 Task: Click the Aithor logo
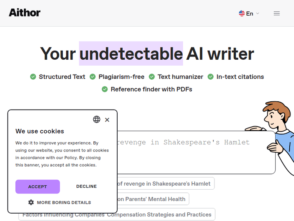click(25, 13)
